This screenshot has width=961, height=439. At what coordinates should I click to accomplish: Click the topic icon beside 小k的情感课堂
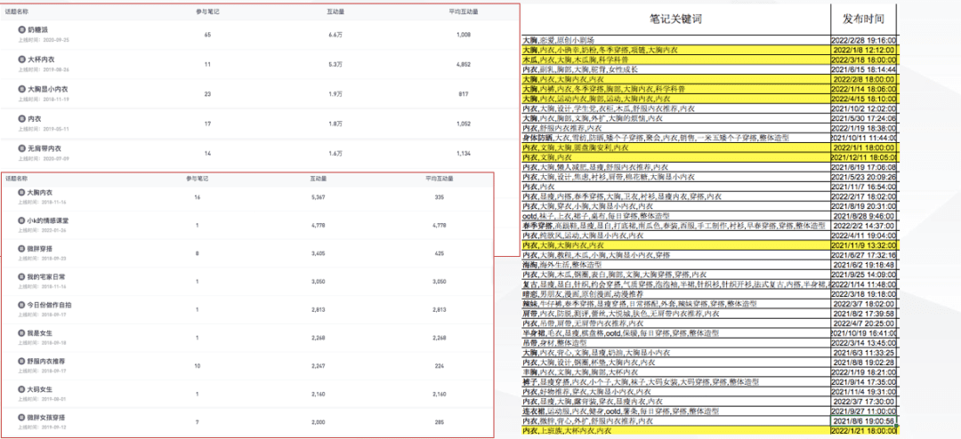pos(22,220)
